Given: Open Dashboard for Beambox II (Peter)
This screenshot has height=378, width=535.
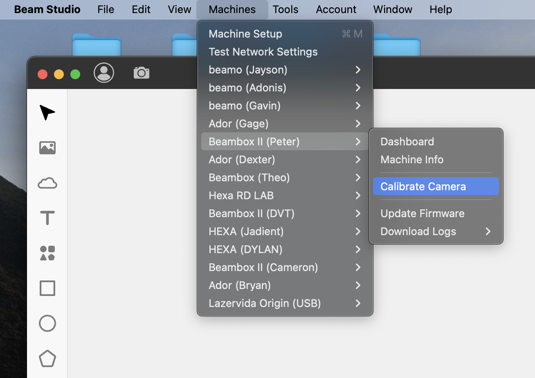Looking at the screenshot, I should click(x=436, y=142).
